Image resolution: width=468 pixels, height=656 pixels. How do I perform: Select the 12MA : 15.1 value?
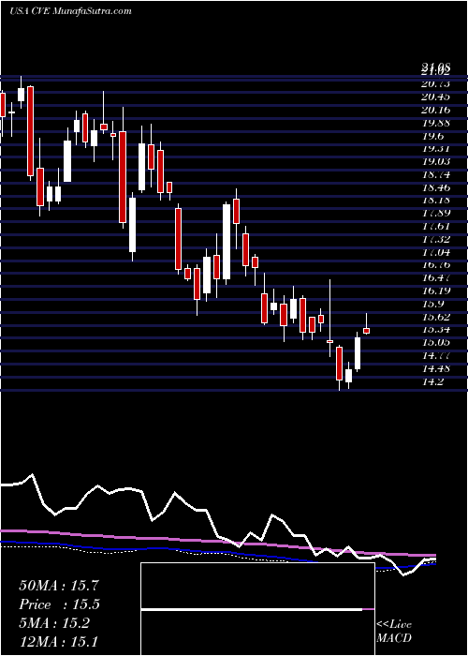[x=58, y=642]
